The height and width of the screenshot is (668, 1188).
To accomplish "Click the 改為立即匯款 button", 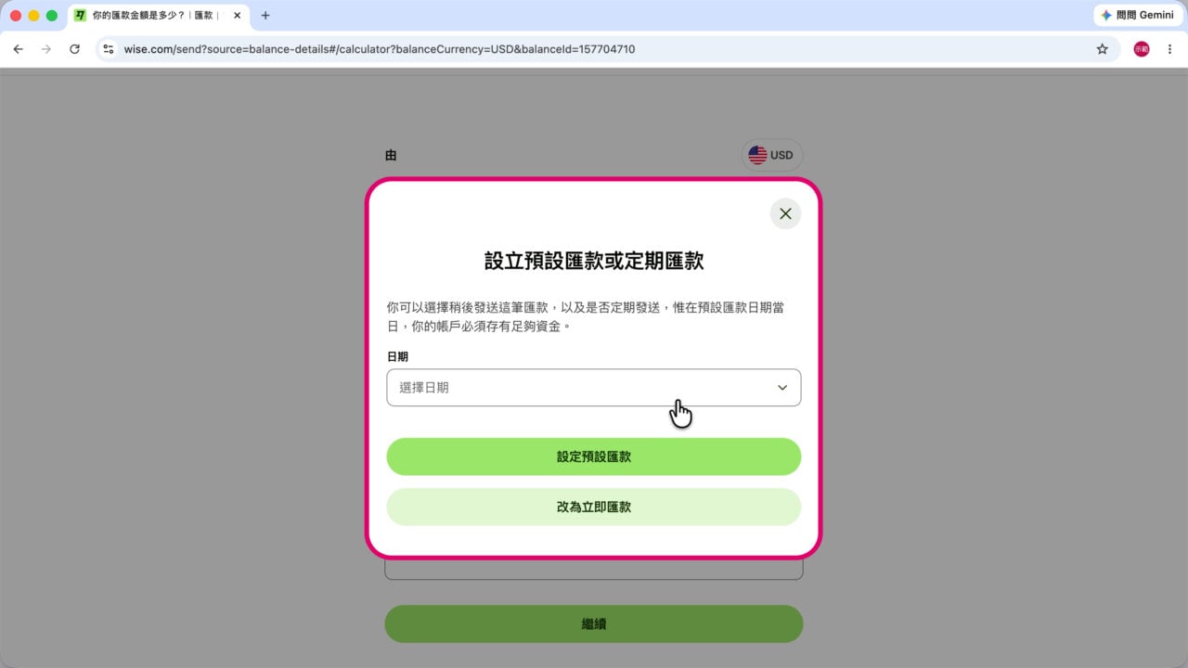I will point(593,507).
